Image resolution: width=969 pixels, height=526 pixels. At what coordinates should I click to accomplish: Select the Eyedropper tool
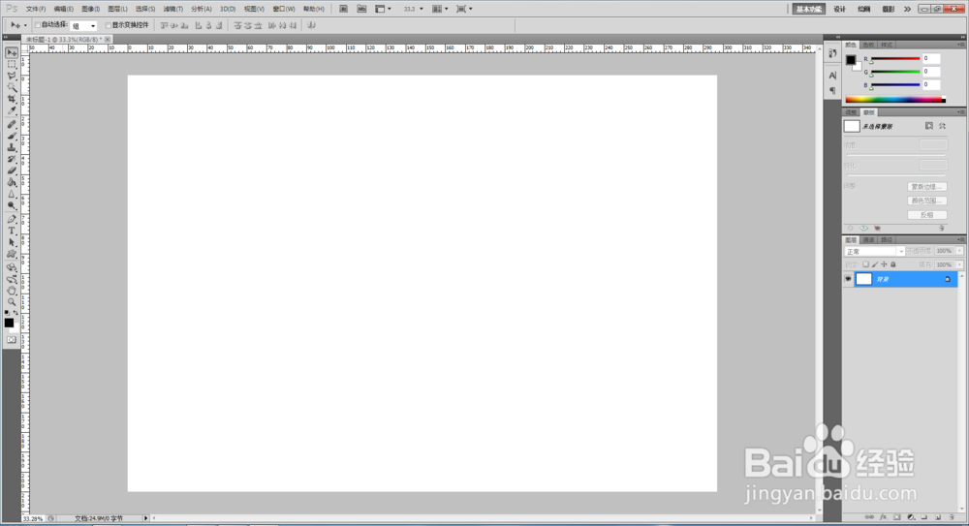point(11,111)
